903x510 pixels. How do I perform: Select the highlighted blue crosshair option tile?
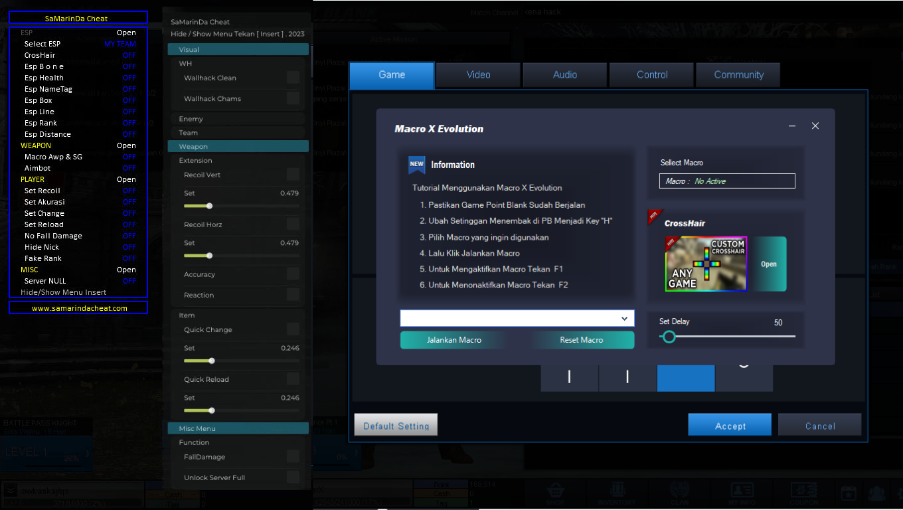pyautogui.click(x=686, y=378)
